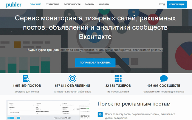Select ТАРИФЫ in the top navigation
This screenshot has width=192, height=120.
pos(90,4)
